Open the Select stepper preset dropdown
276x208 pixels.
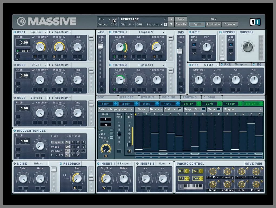click(x=116, y=109)
